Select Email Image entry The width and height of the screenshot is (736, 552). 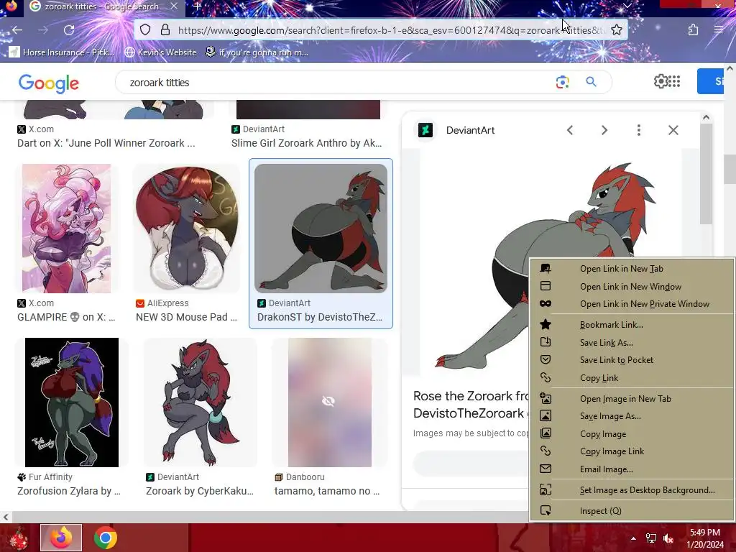(606, 469)
